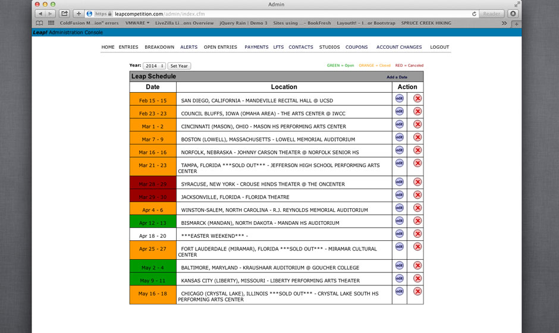The image size is (559, 333).
Task: Open the COUPONS page
Action: (x=356, y=47)
